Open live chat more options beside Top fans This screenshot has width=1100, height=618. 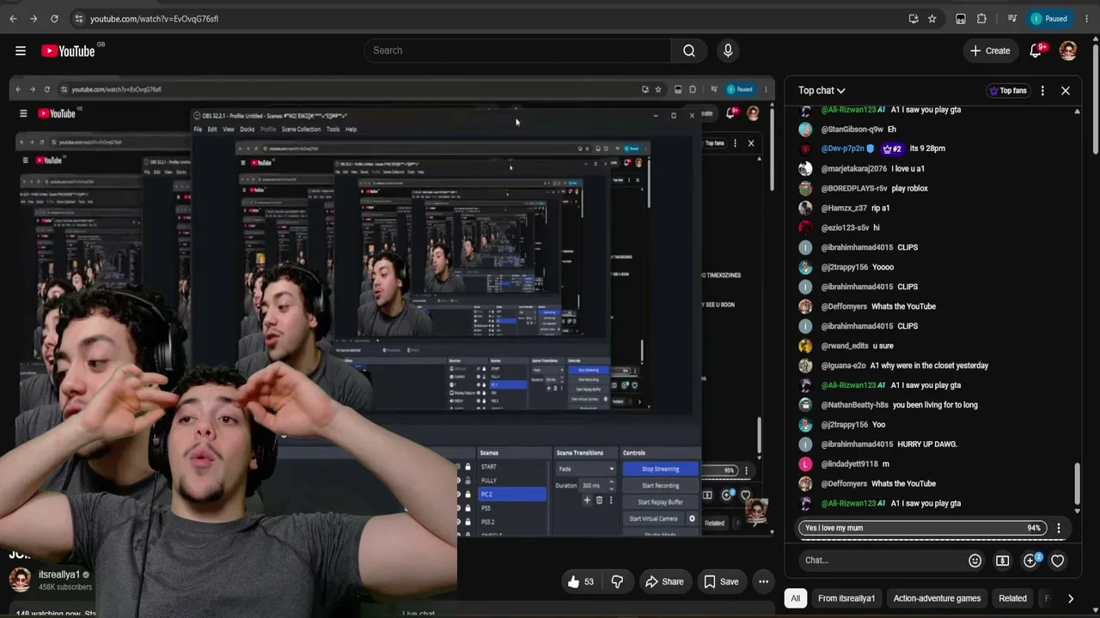(1042, 90)
